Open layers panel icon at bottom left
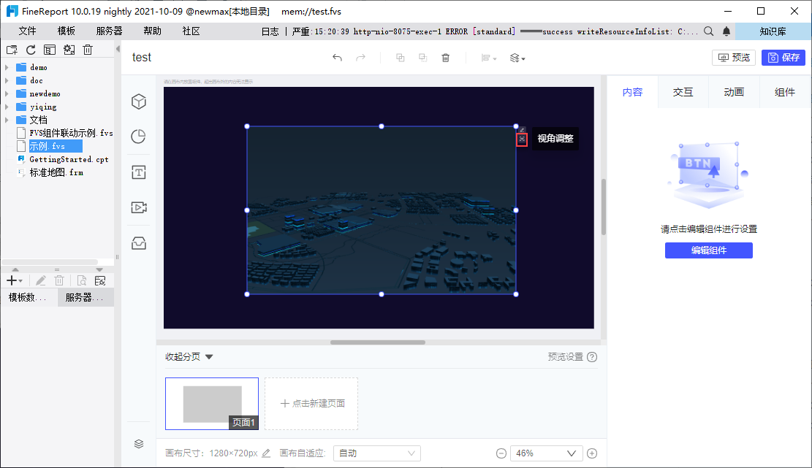The height and width of the screenshot is (468, 812). point(139,444)
